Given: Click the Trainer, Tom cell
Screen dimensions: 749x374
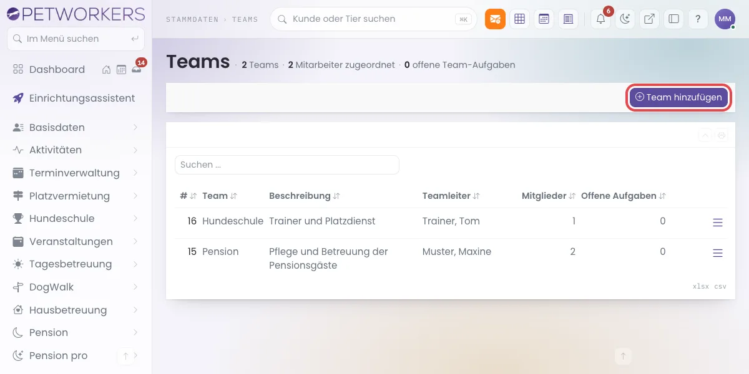Looking at the screenshot, I should point(451,221).
